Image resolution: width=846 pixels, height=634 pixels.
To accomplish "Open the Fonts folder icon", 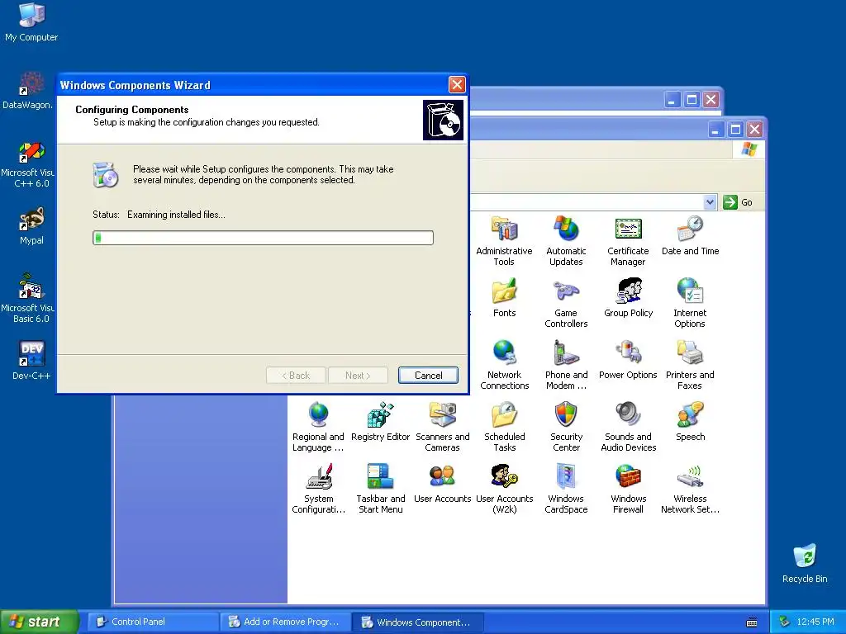I will click(x=504, y=297).
